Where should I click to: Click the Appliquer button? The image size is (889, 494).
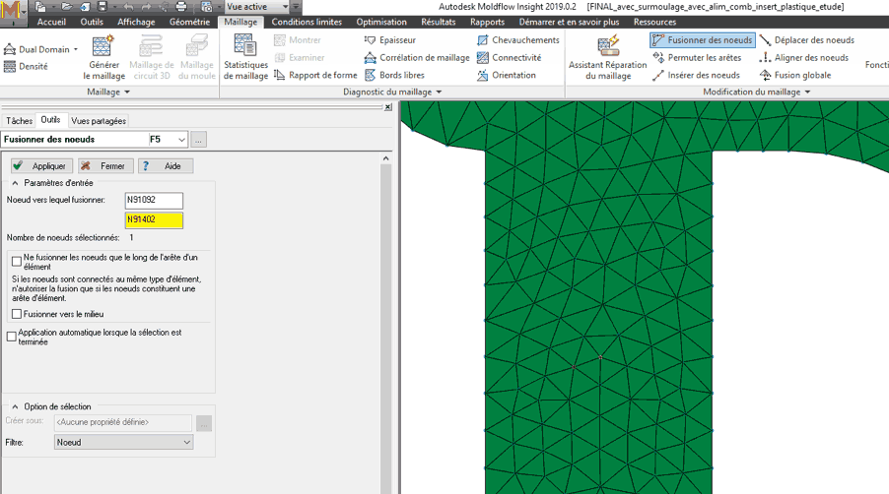(39, 166)
